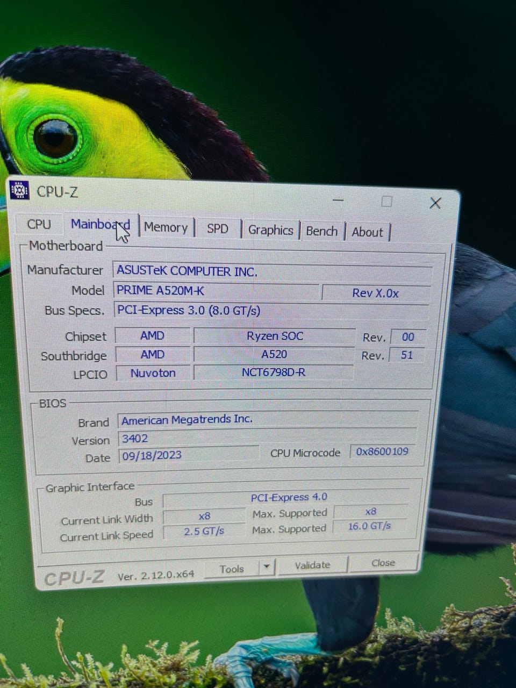516x688 pixels.
Task: Click the CPU-Z window title text
Action: pos(57,191)
